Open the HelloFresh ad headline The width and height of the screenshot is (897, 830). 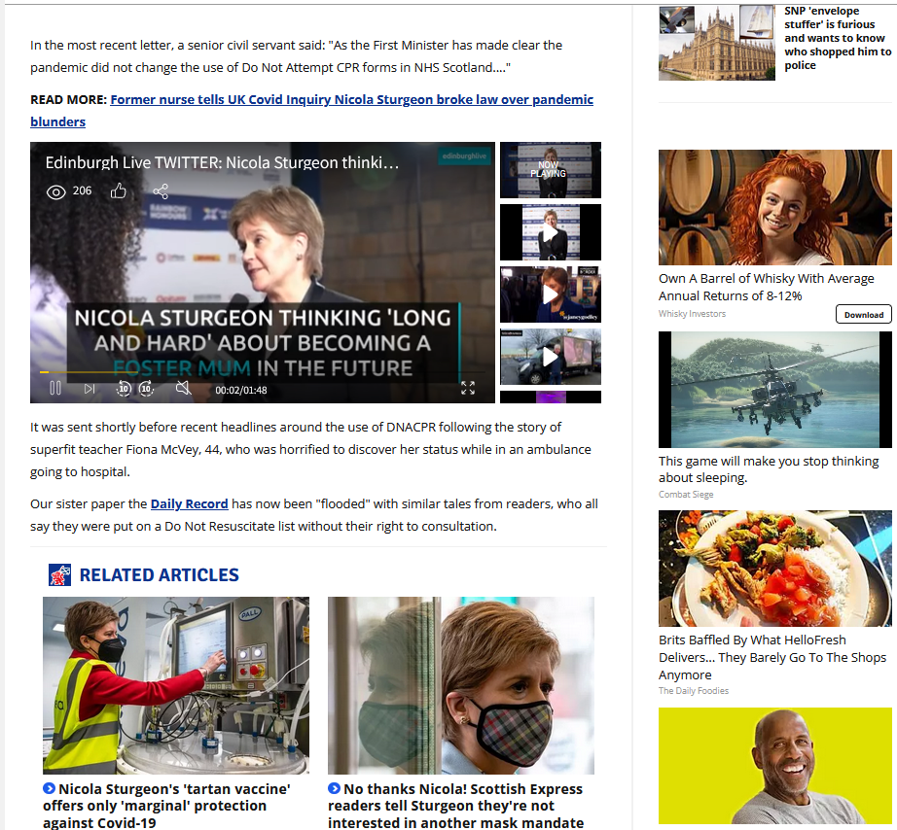(772, 657)
